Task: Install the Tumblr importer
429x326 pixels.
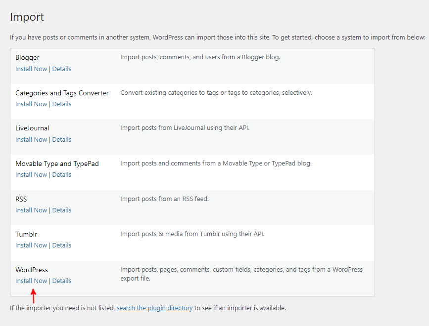Action: (31, 245)
